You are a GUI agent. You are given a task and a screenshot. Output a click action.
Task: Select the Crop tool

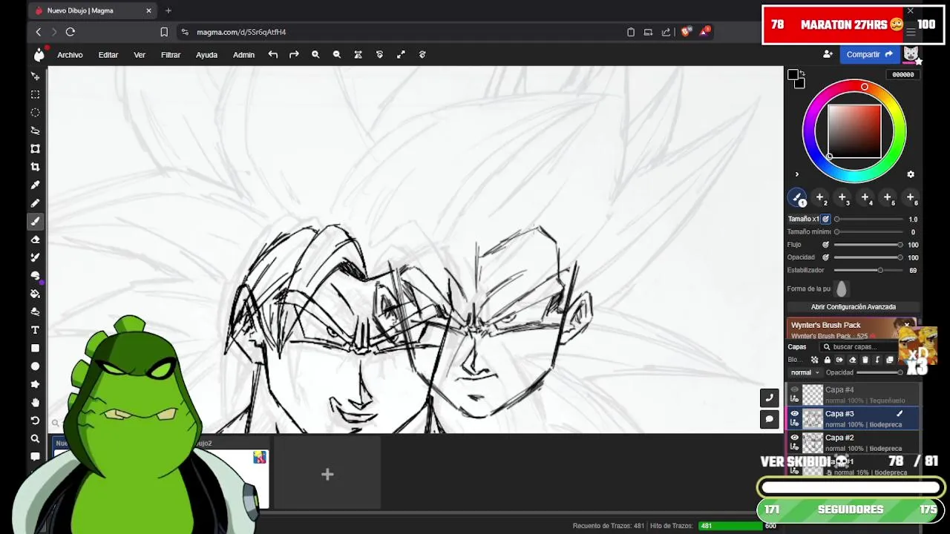[35, 167]
